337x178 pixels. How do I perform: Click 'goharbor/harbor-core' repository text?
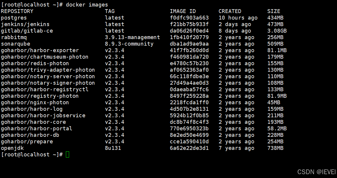[x=34, y=122]
